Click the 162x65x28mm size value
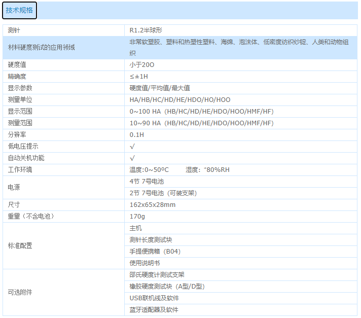361x318 pixels. point(153,205)
